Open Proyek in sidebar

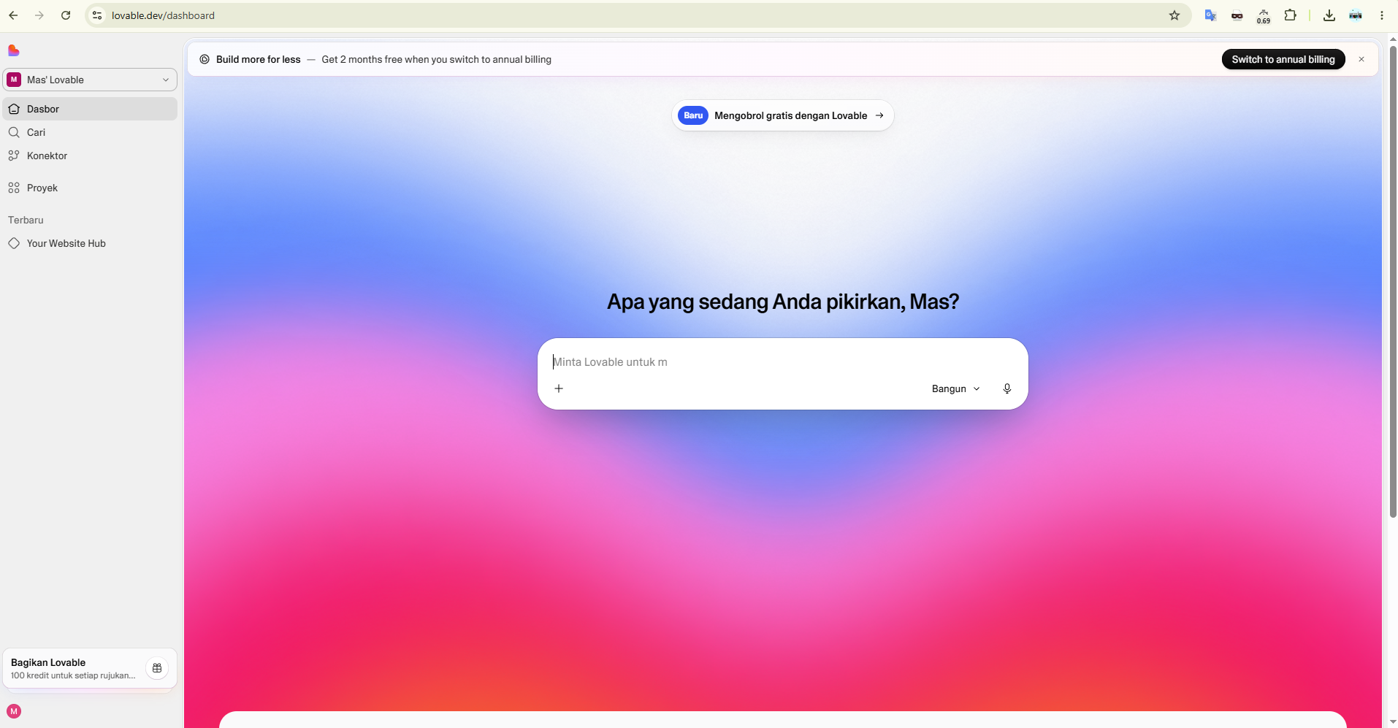click(90, 188)
